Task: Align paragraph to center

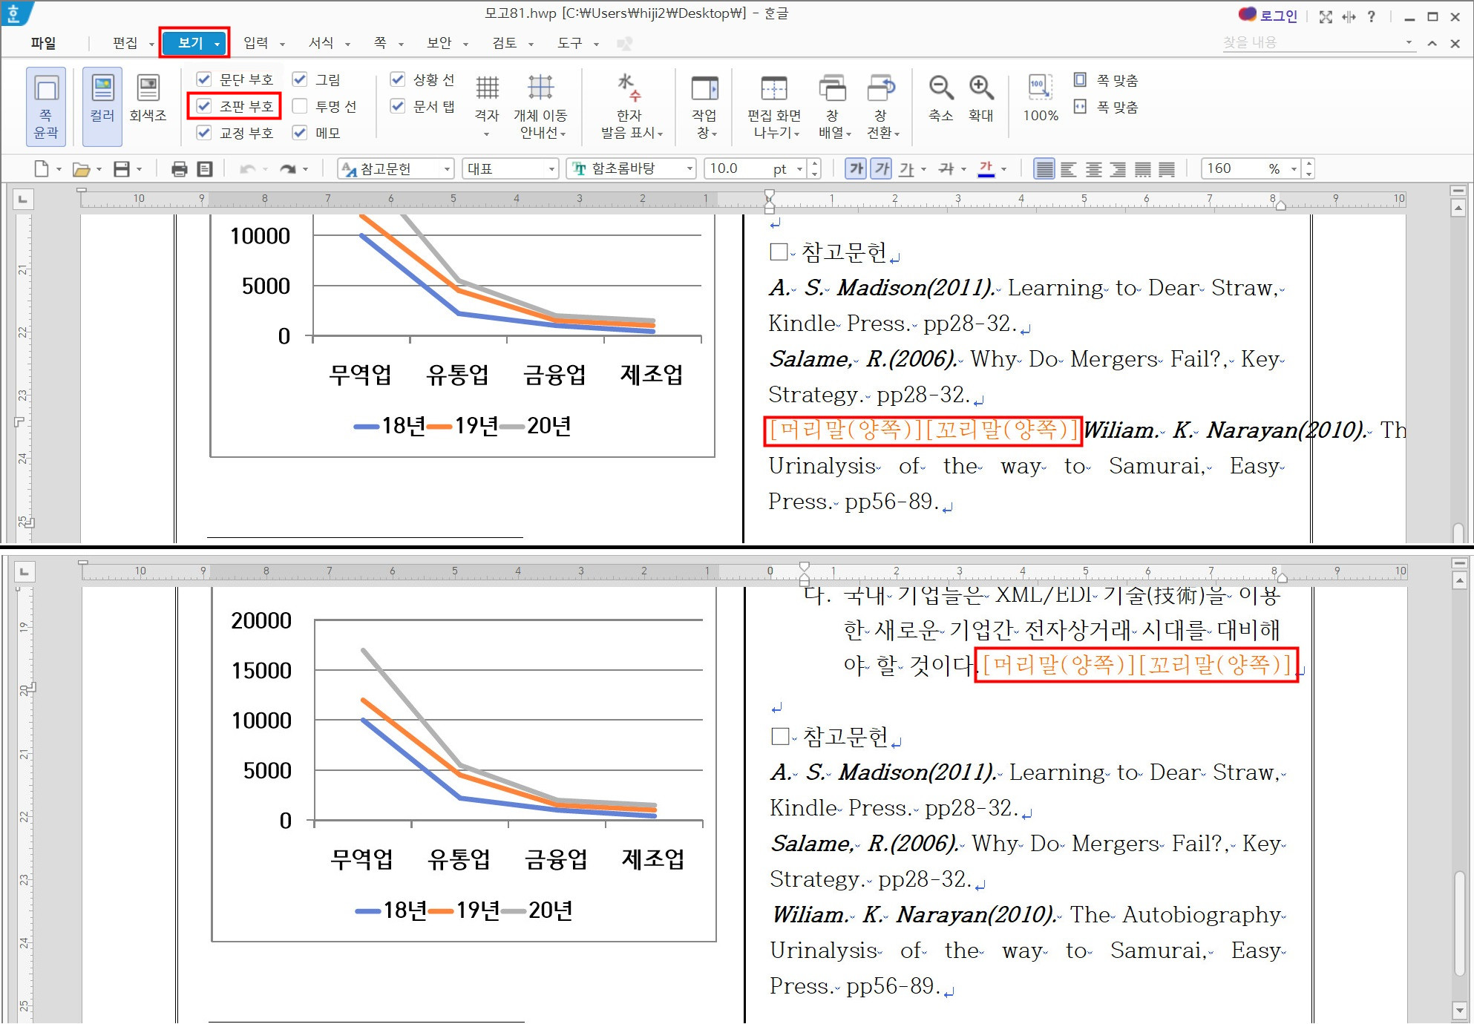Action: pos(1093,169)
